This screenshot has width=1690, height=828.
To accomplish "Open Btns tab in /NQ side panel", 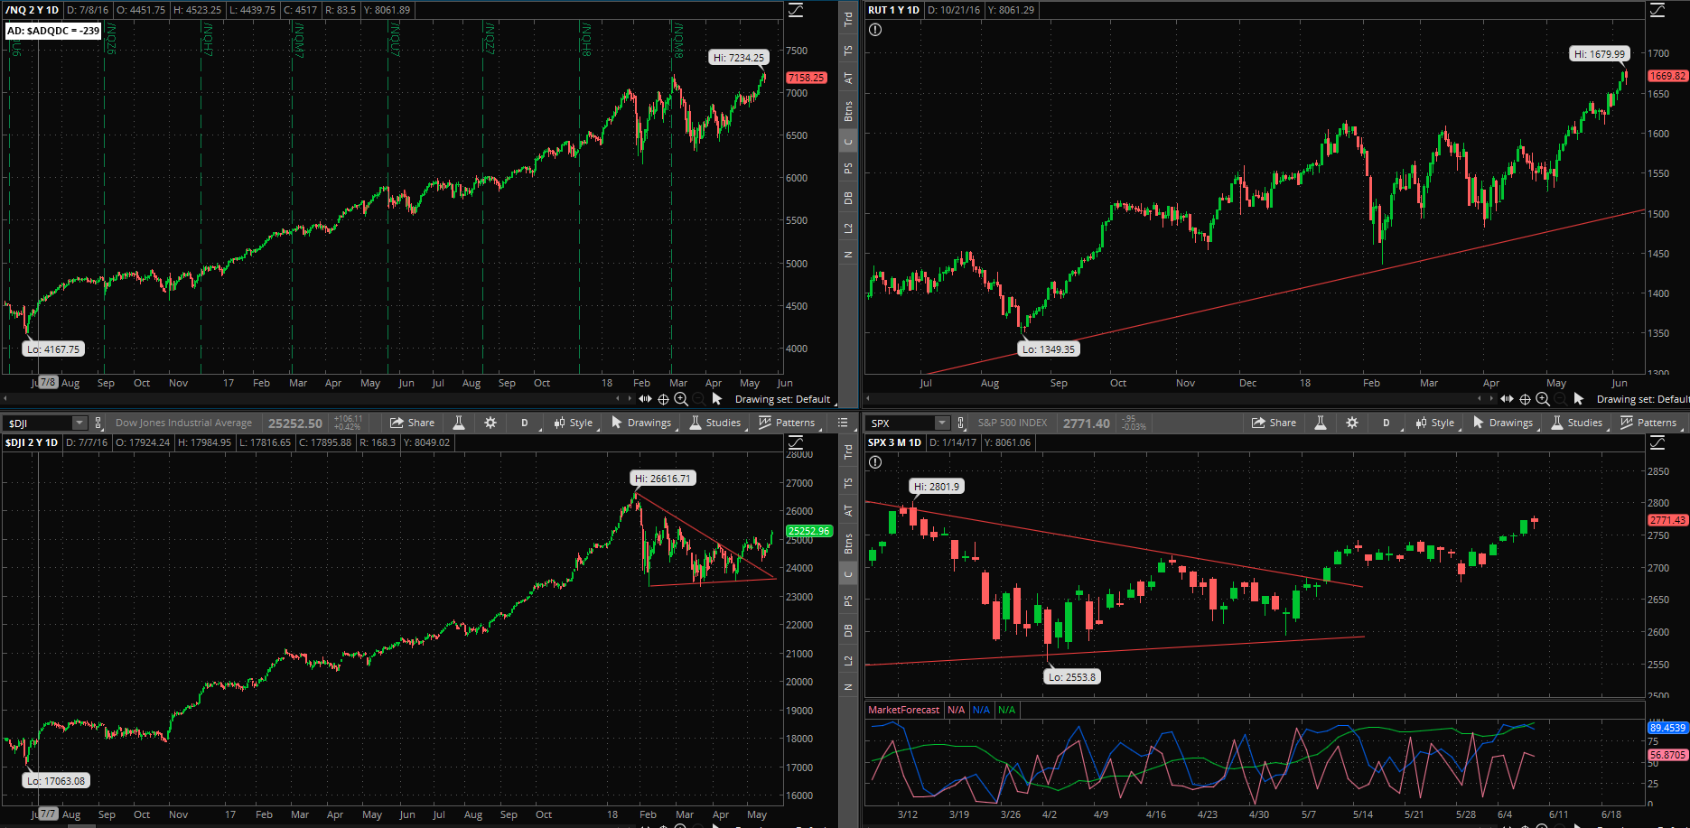I will [x=848, y=111].
